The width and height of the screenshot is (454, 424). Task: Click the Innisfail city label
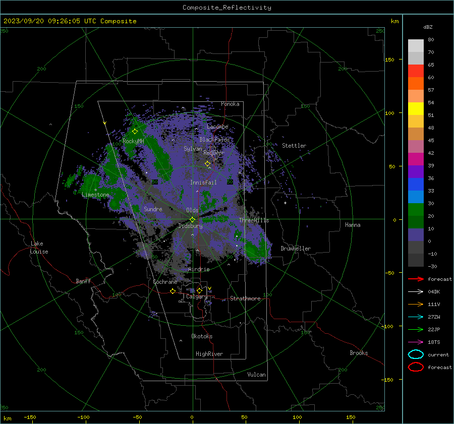203,183
